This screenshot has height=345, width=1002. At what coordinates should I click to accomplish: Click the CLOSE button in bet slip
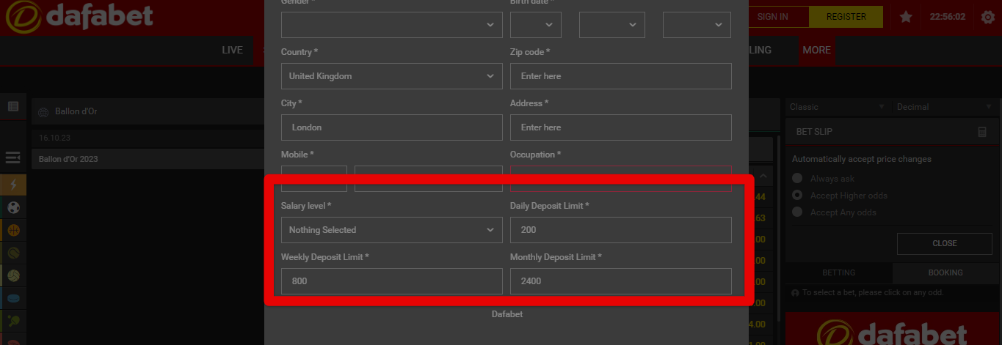945,243
